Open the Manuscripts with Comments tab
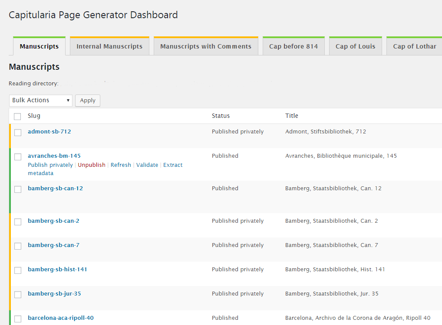442x325 pixels. pyautogui.click(x=206, y=46)
